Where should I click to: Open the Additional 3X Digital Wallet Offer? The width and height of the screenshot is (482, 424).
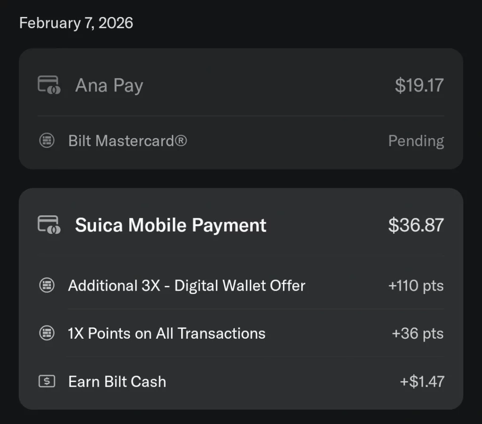(187, 285)
